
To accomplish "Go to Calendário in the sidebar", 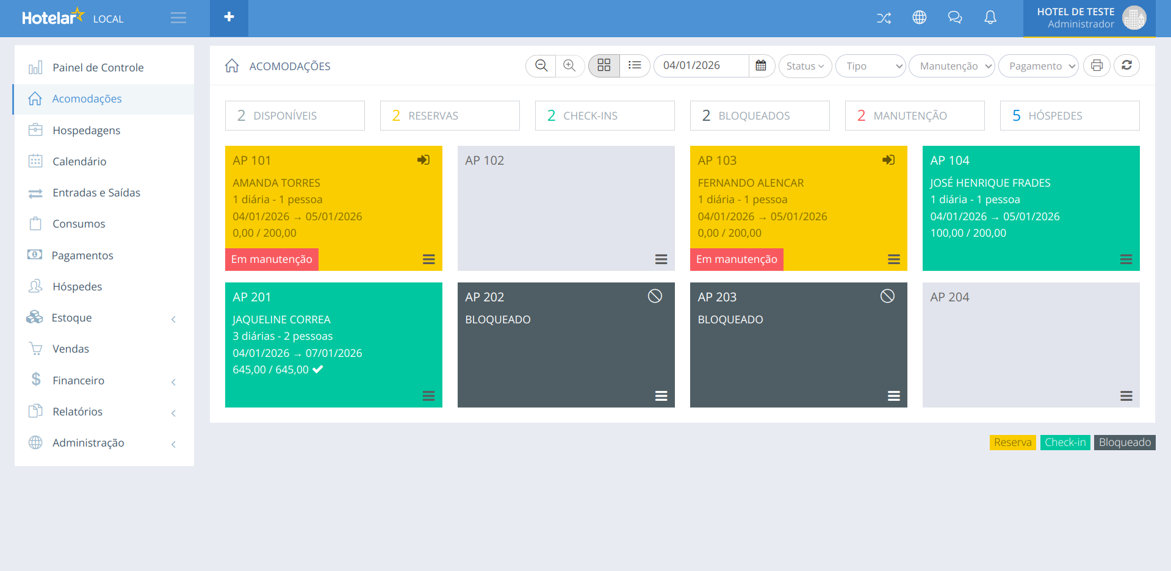I will 79,162.
